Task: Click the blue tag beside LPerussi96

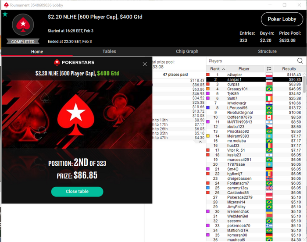Action: [208, 108]
